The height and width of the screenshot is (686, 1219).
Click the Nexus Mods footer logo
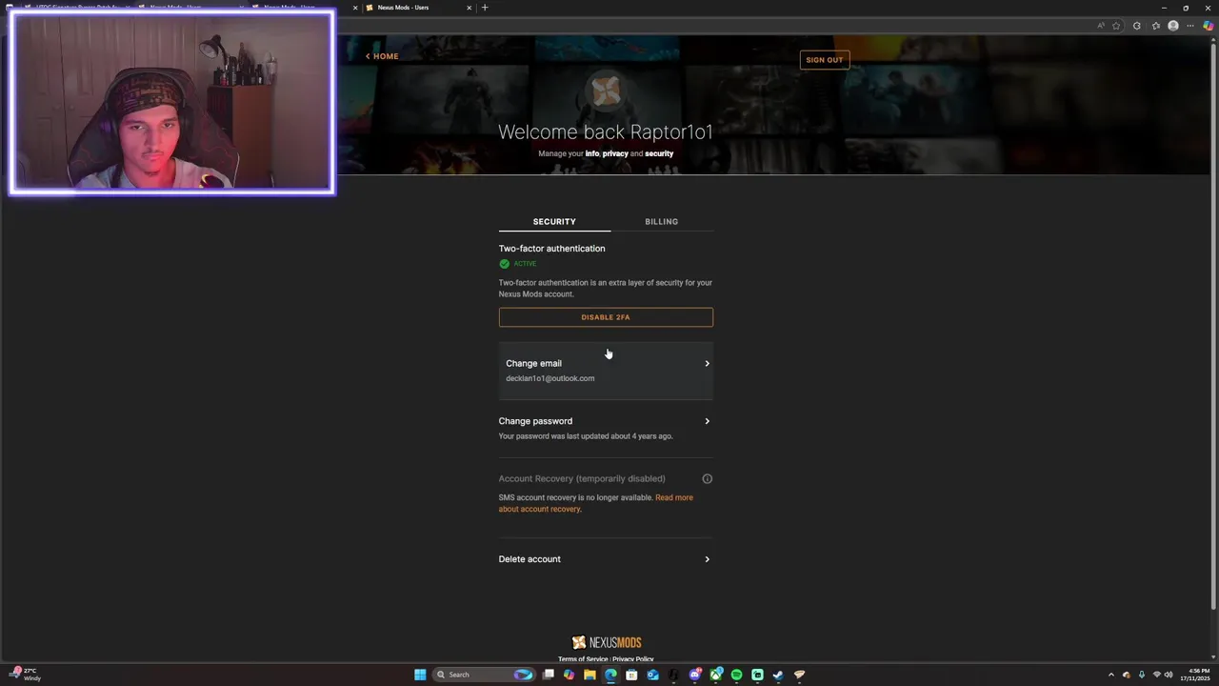606,643
